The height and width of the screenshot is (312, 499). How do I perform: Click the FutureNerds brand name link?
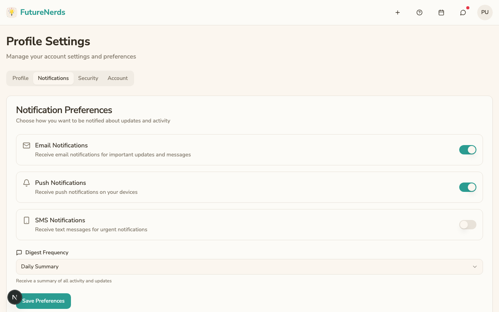click(x=43, y=12)
